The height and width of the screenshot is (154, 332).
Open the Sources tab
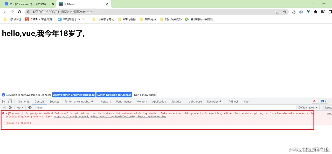(x=54, y=102)
